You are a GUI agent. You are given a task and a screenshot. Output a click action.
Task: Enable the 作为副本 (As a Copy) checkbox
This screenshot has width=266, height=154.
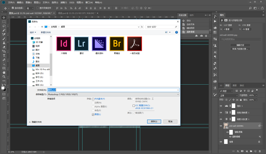click(93, 99)
